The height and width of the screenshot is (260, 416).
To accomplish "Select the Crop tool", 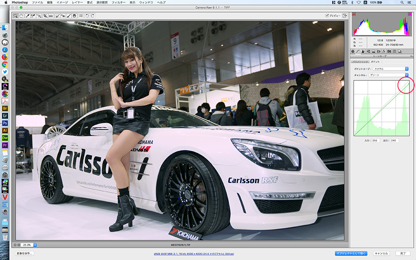I will pyautogui.click(x=45, y=16).
